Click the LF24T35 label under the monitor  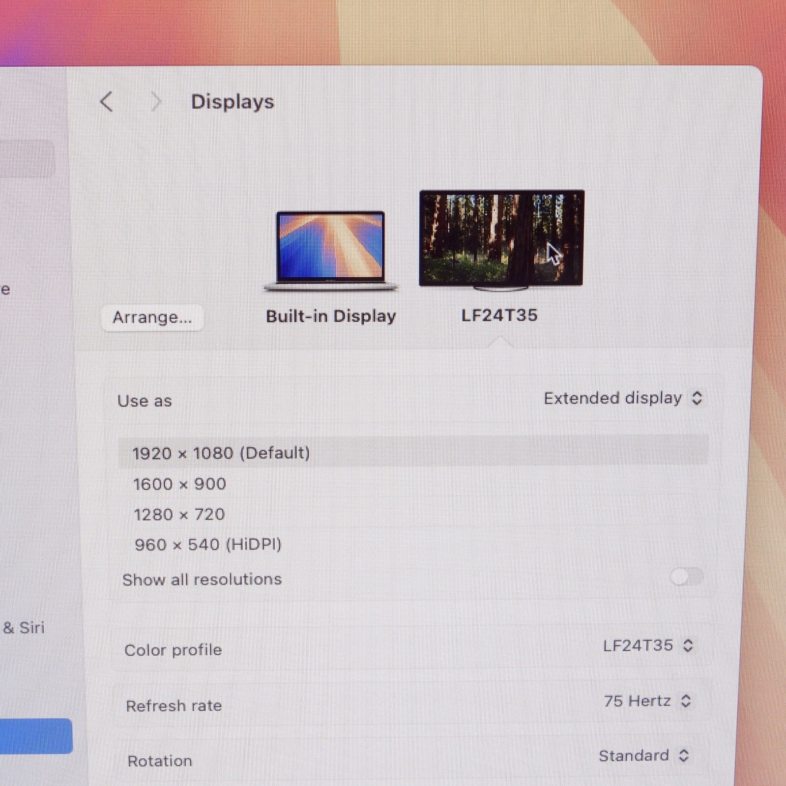(x=499, y=315)
